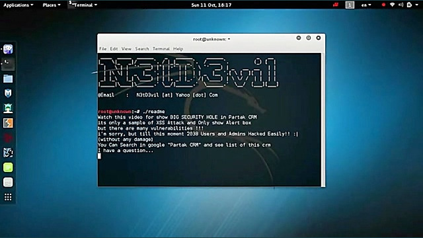Click the 'I have a question...' line

pyautogui.click(x=126, y=151)
